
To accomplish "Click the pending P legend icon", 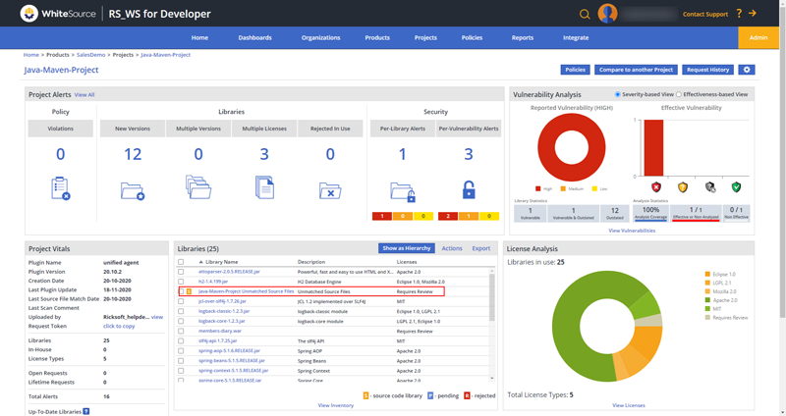I will click(x=430, y=395).
